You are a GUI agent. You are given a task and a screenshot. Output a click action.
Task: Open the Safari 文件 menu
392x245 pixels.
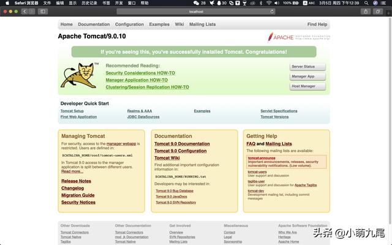47,3
